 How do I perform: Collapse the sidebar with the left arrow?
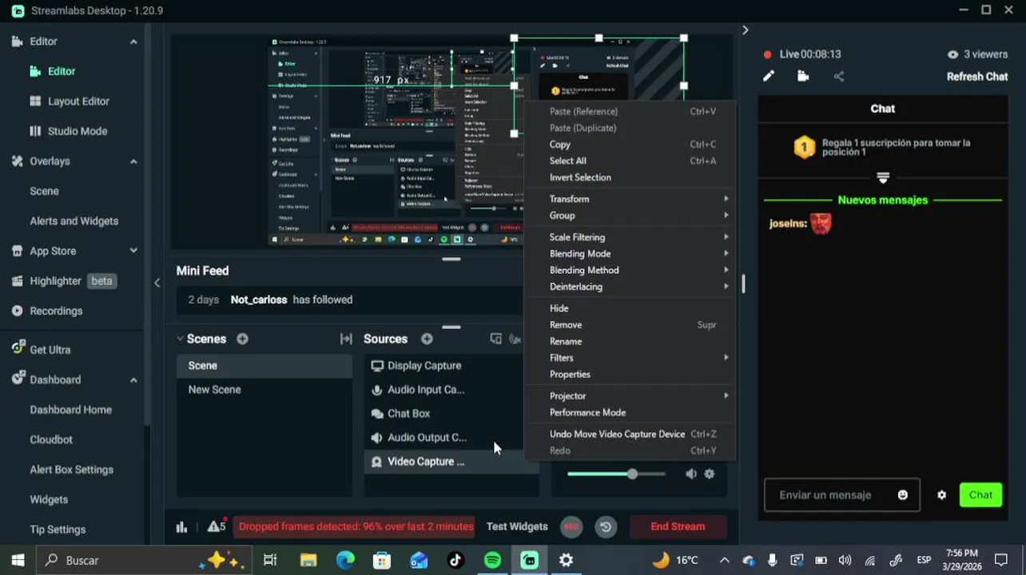tap(157, 282)
